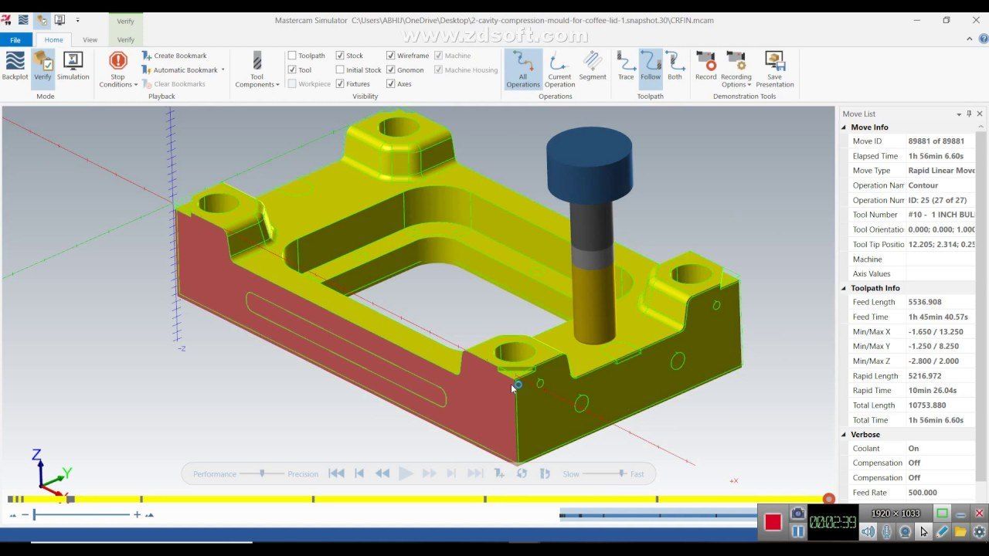
Task: Switch to the Home ribbon tab
Action: pos(54,39)
